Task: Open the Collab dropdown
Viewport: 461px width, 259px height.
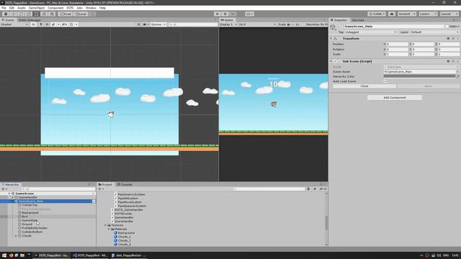Action: click(x=377, y=14)
